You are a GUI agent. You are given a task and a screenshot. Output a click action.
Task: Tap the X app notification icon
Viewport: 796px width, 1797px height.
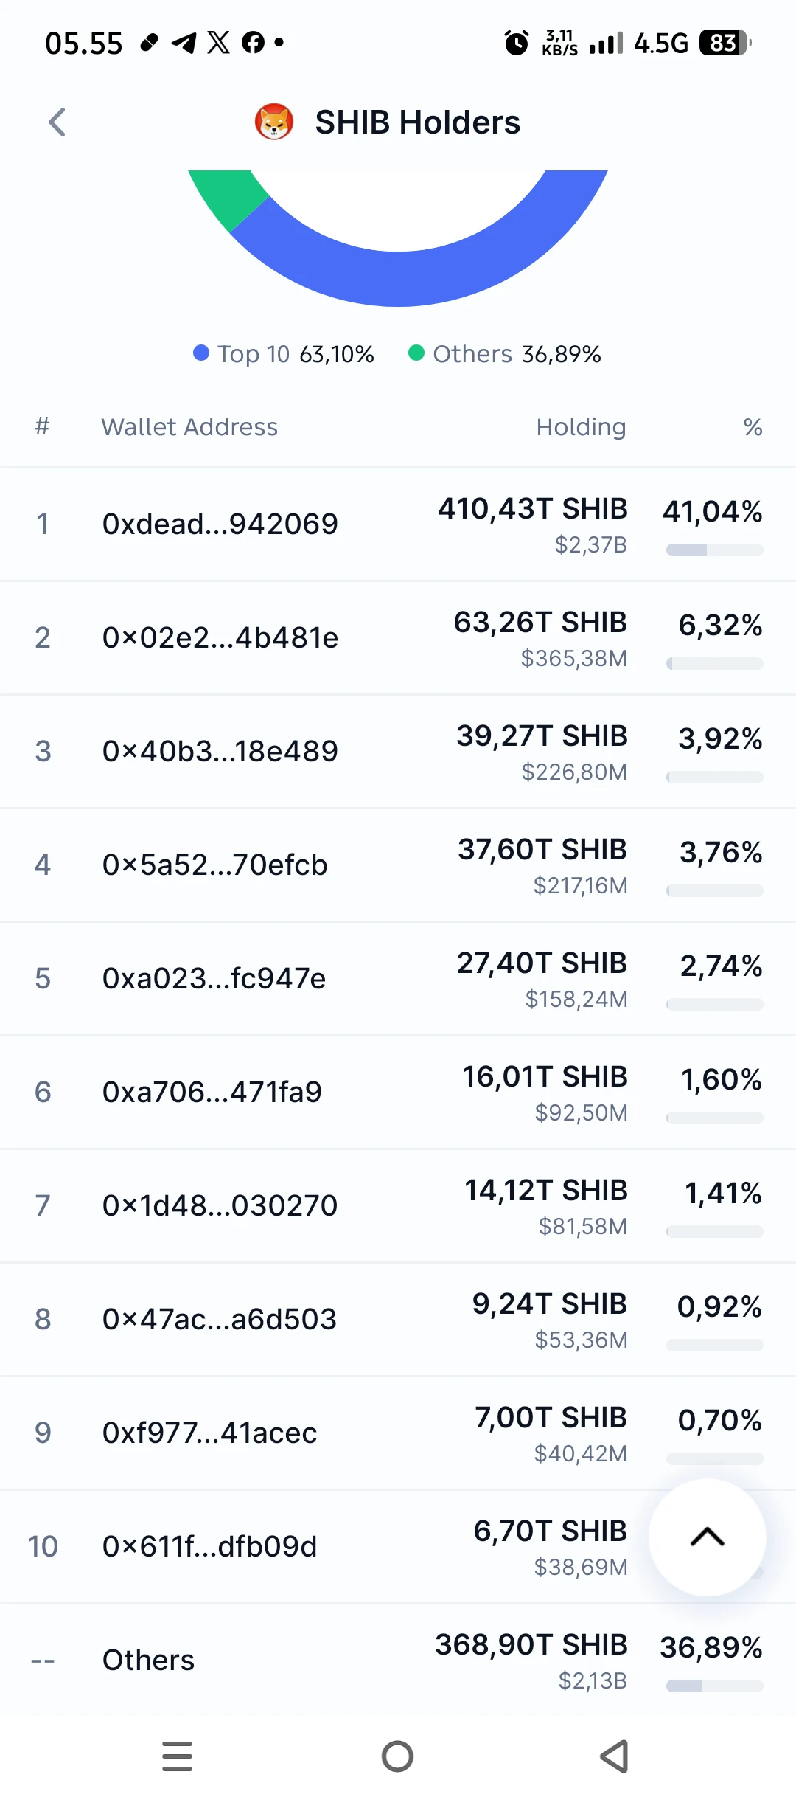pos(218,43)
